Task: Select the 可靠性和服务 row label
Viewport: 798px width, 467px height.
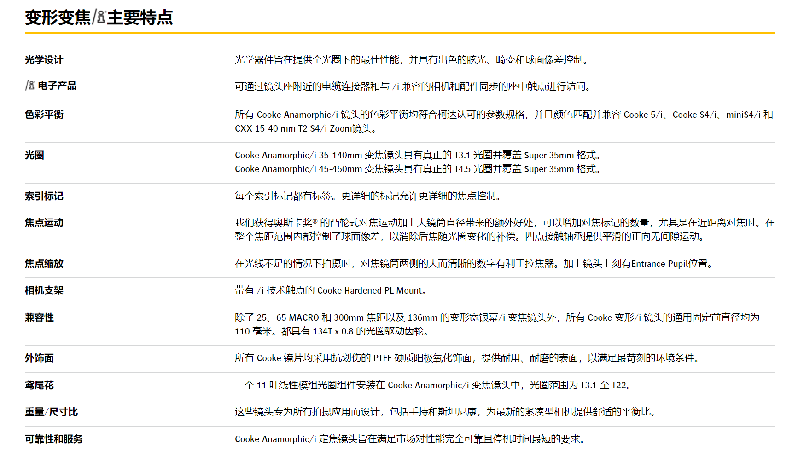Action: pos(53,439)
